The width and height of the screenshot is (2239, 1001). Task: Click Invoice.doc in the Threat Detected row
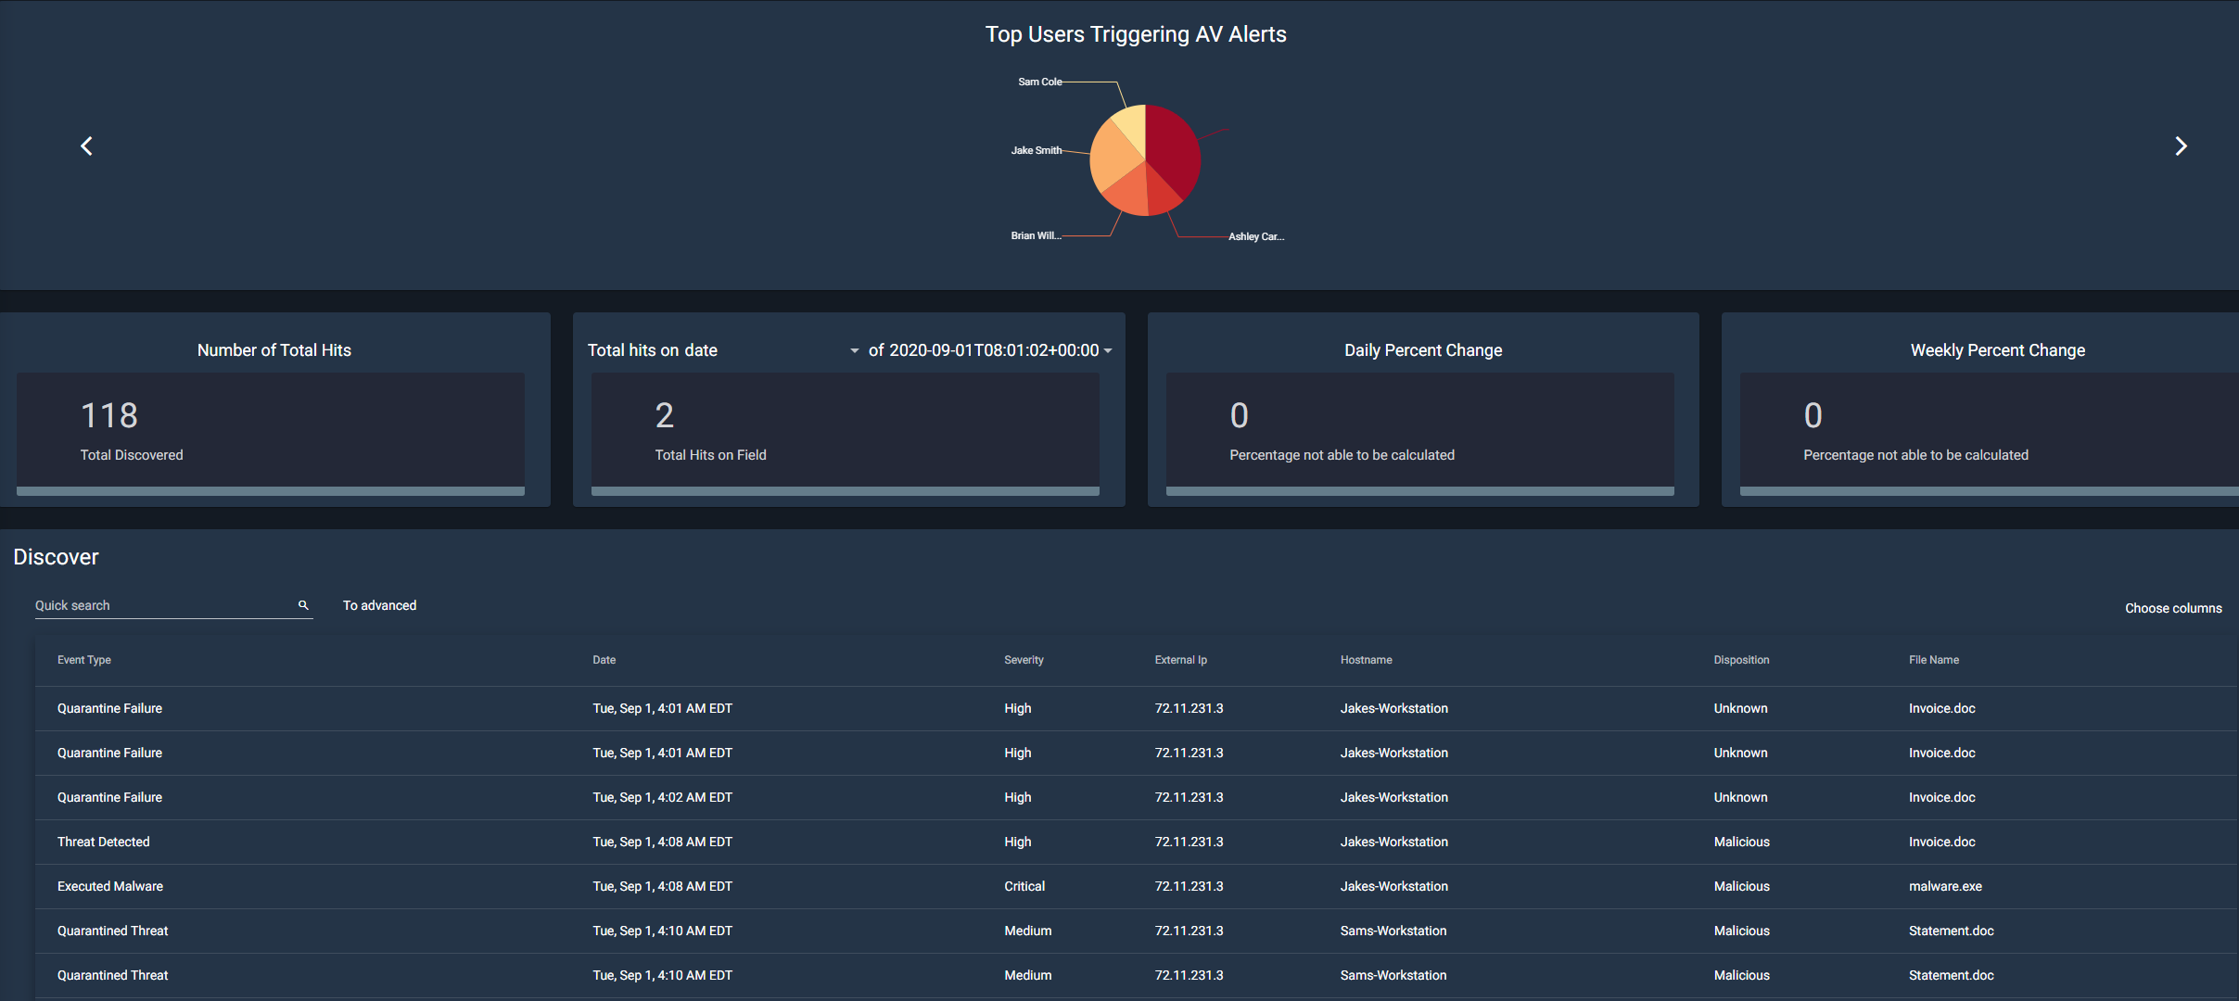(x=1941, y=842)
